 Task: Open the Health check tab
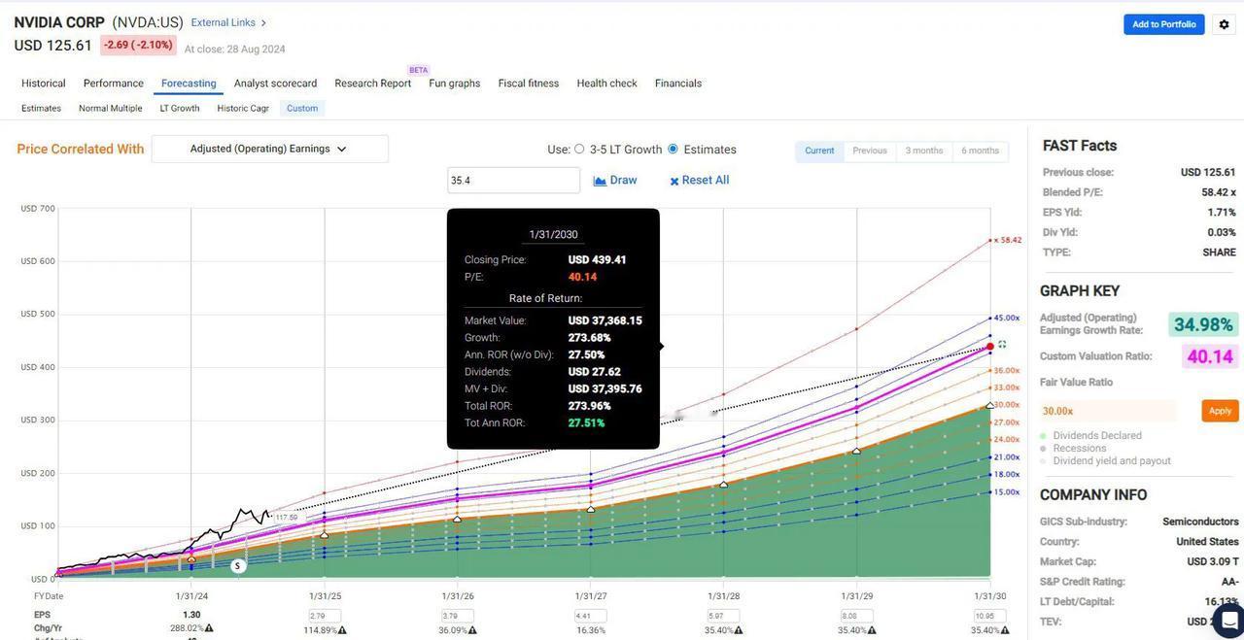(x=606, y=84)
